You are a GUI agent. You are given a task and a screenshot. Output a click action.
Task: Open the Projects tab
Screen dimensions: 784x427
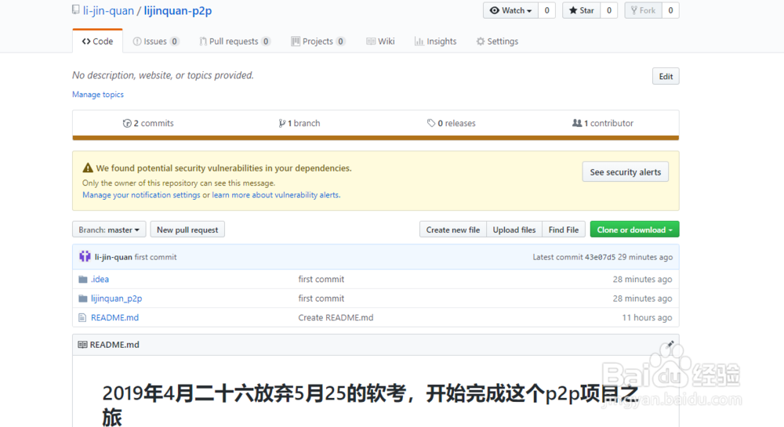tap(318, 42)
